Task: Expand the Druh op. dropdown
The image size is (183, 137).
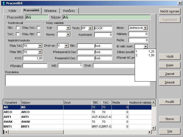Action: pos(66,46)
